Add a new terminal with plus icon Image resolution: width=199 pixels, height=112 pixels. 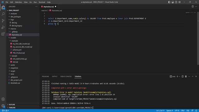178,77
